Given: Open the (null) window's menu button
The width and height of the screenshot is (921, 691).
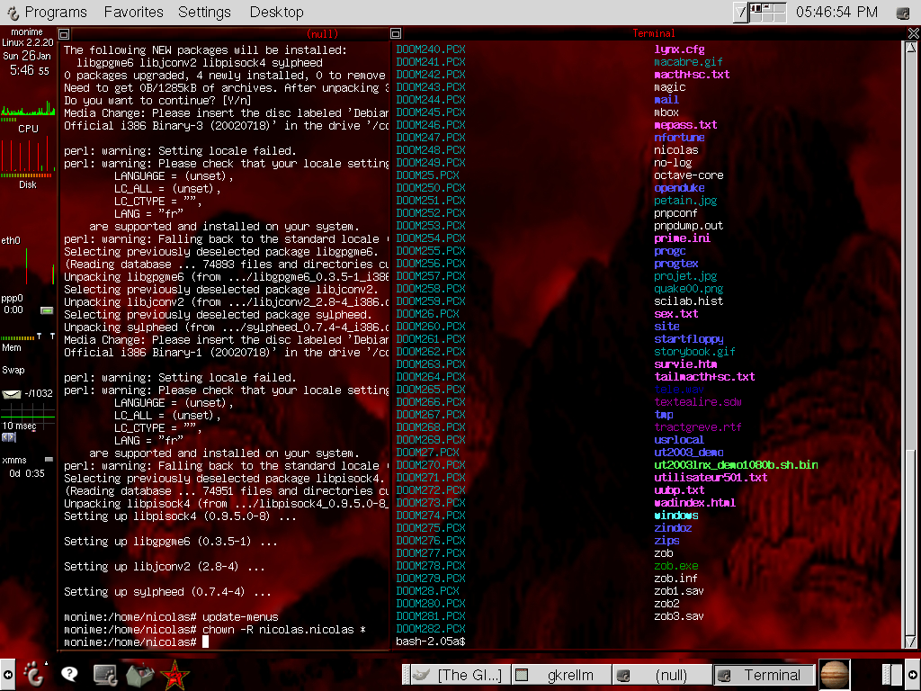Looking at the screenshot, I should (64, 33).
